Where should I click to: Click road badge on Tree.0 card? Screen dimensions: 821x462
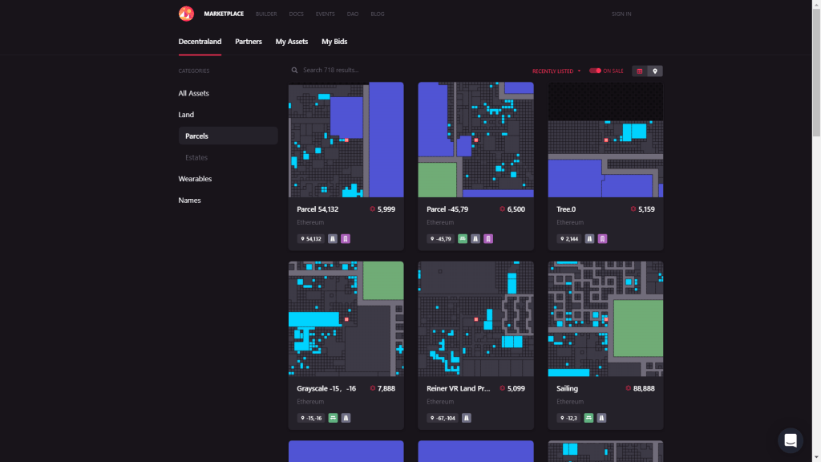coord(589,239)
